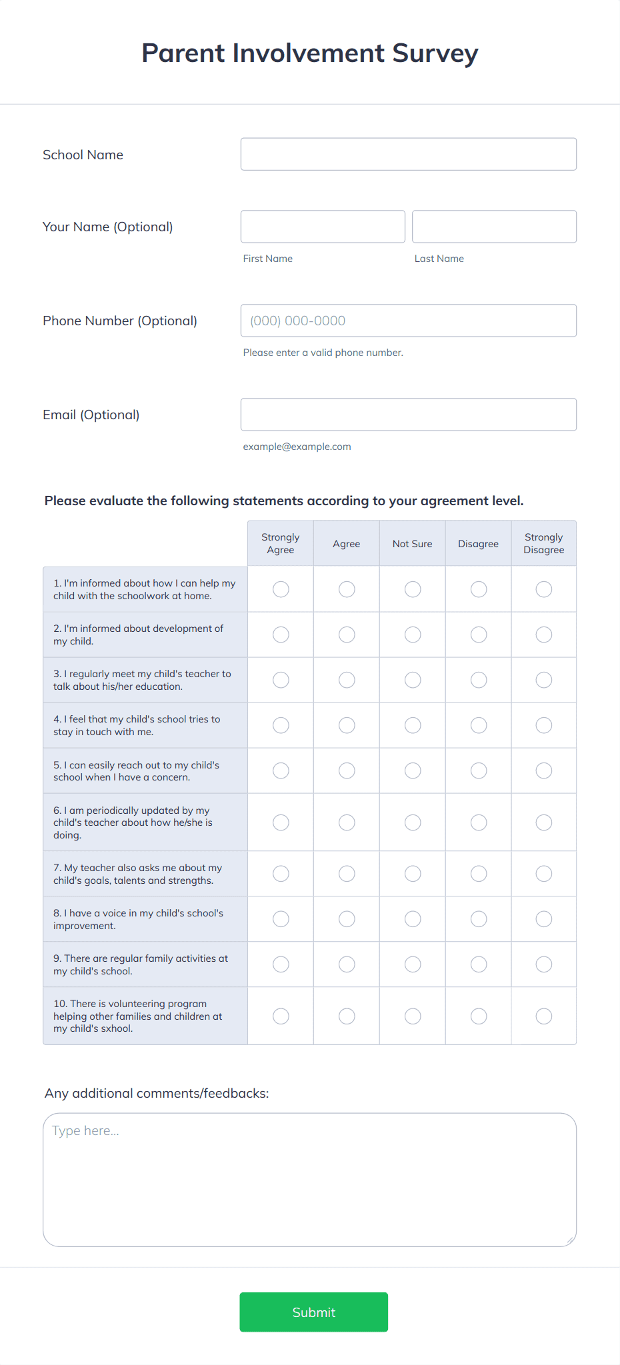Select Disagree for question 4
The image size is (620, 1365).
point(478,724)
